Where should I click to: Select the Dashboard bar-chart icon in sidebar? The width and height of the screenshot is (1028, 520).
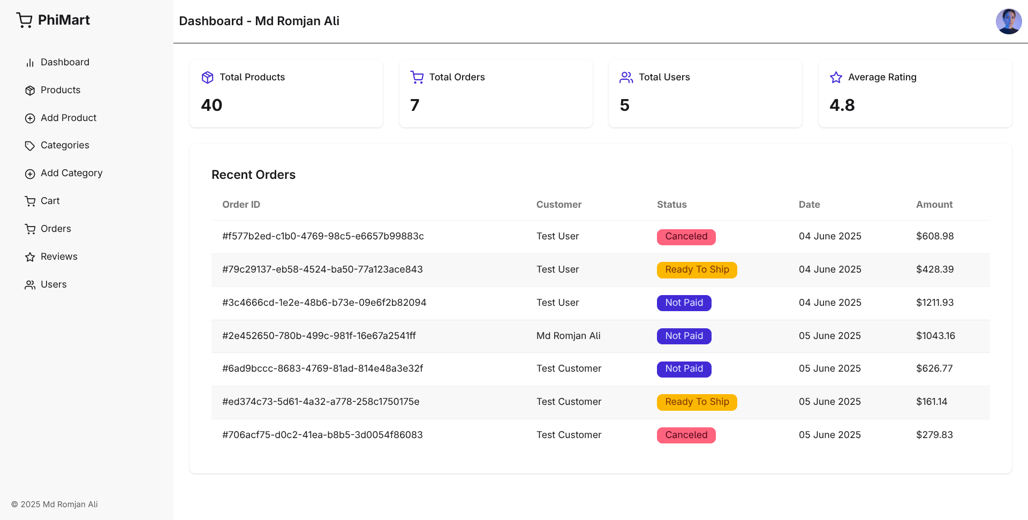tap(29, 62)
